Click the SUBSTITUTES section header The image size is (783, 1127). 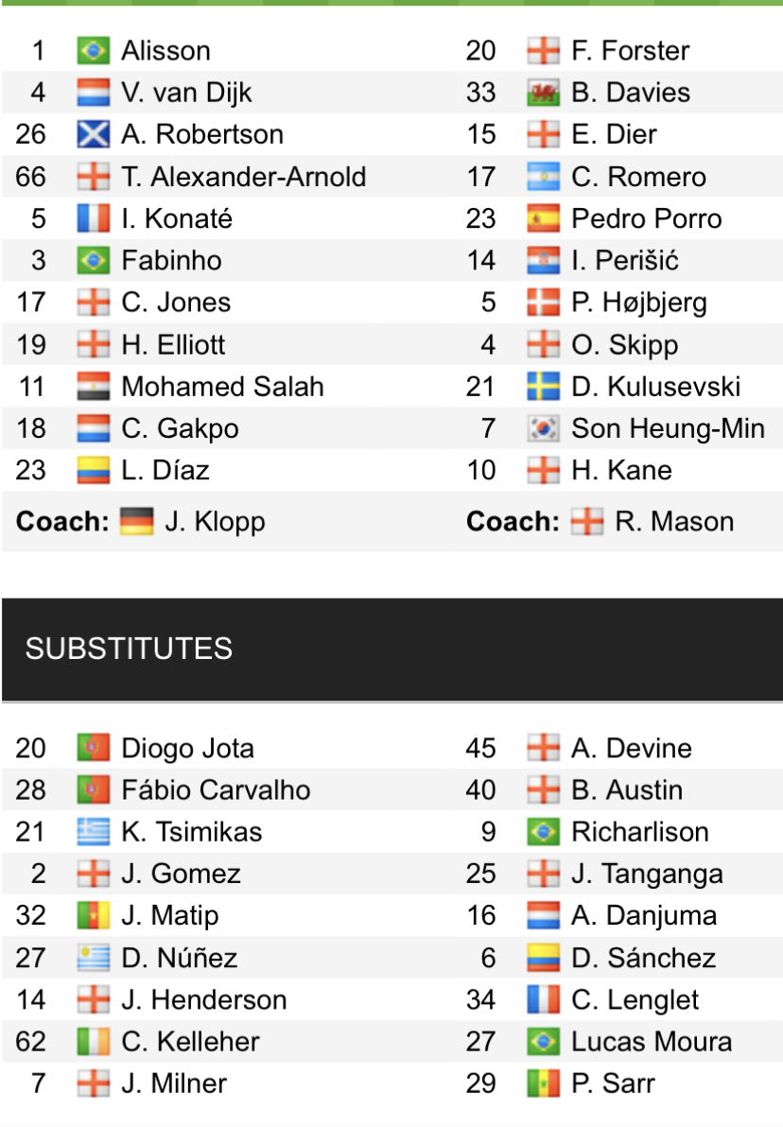[x=129, y=649]
